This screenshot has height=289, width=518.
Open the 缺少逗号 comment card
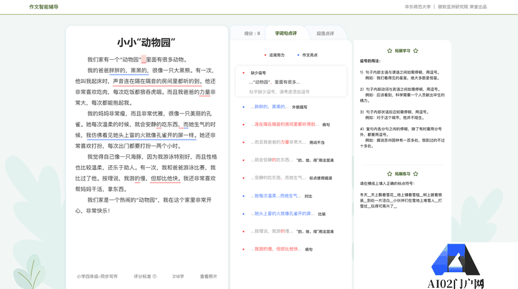coord(291,82)
